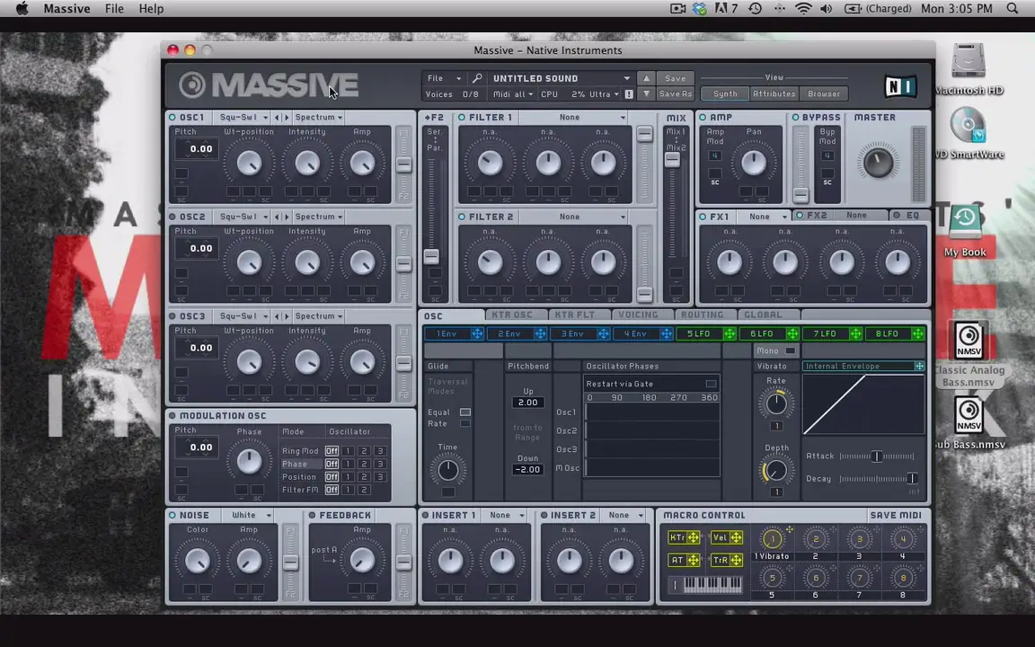
Task: Click the previous preset up arrow
Action: click(x=646, y=79)
